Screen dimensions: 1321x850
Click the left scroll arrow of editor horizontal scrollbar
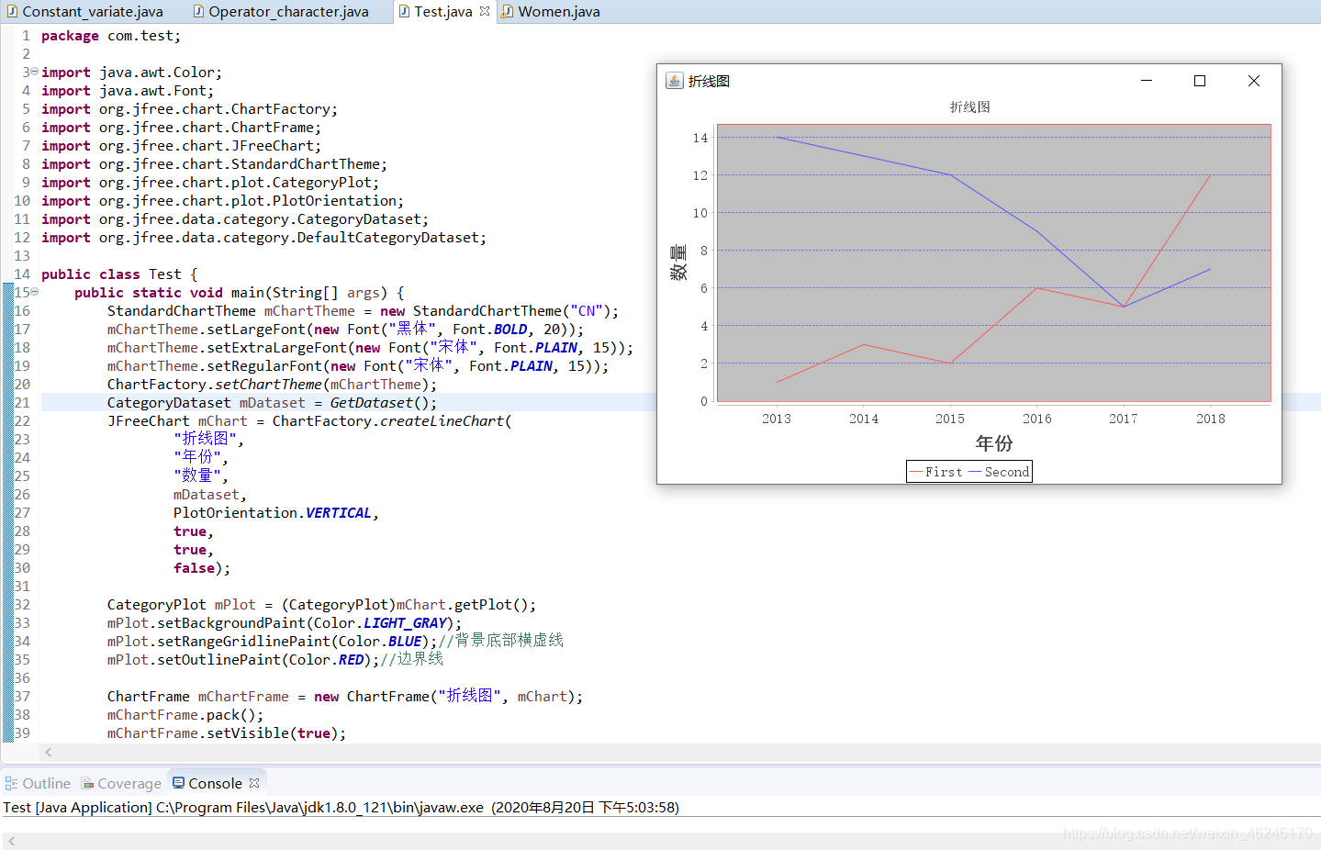49,752
